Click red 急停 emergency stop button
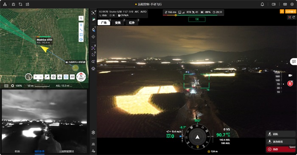 280,149
